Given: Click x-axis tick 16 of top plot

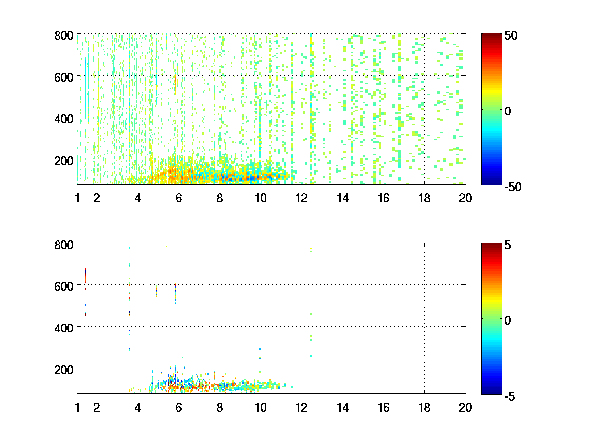Looking at the screenshot, I should (383, 198).
